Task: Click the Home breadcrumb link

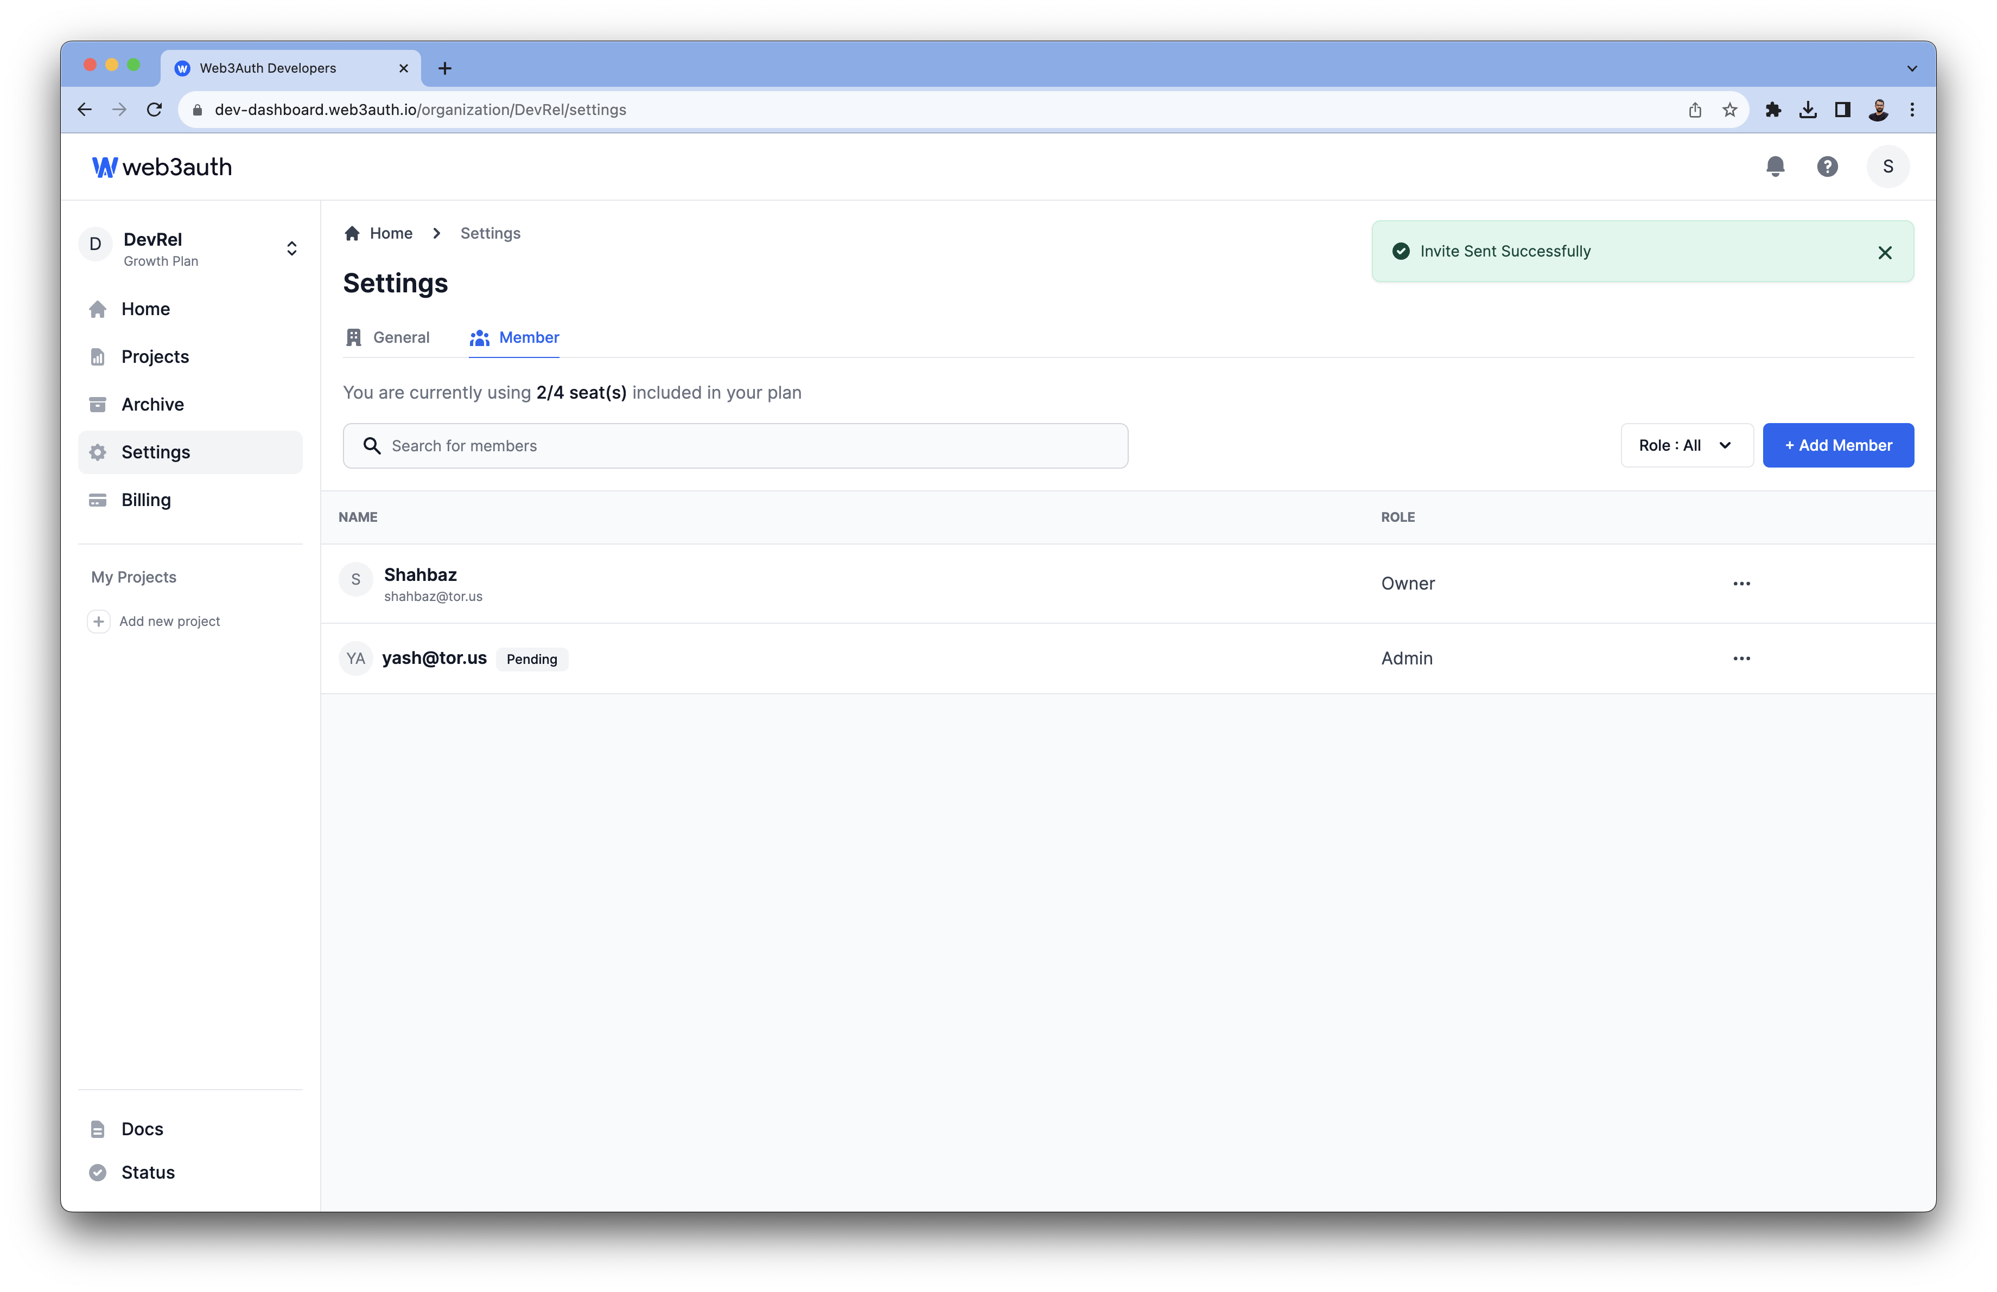Action: point(391,233)
